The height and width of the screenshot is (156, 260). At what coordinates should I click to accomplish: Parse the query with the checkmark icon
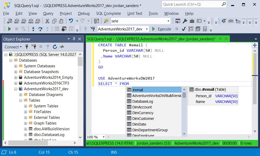pos(183,29)
